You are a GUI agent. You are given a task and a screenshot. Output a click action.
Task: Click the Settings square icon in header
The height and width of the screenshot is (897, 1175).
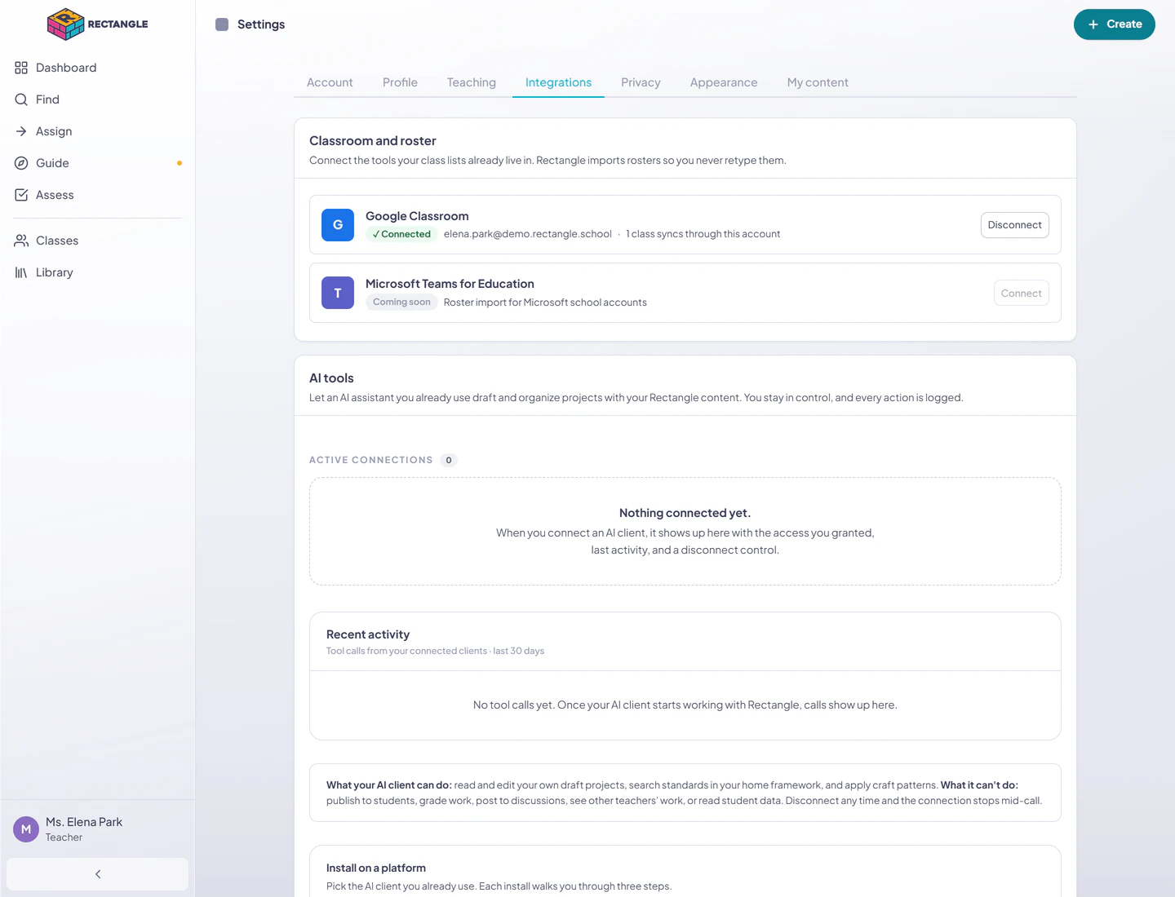click(x=222, y=24)
